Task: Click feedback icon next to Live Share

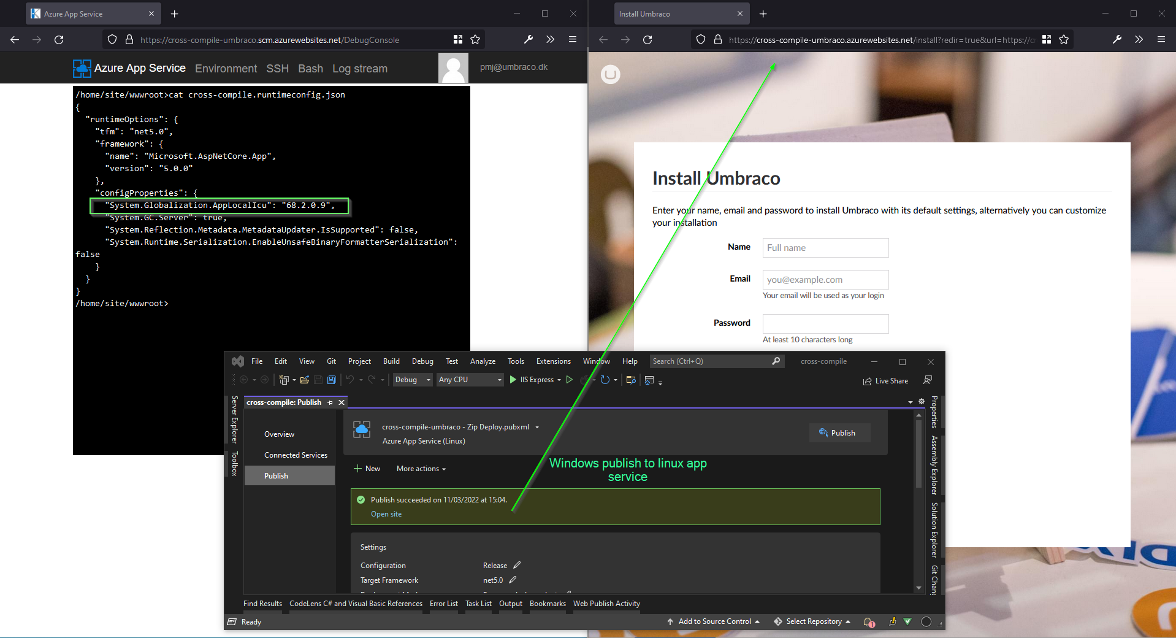Action: 928,380
